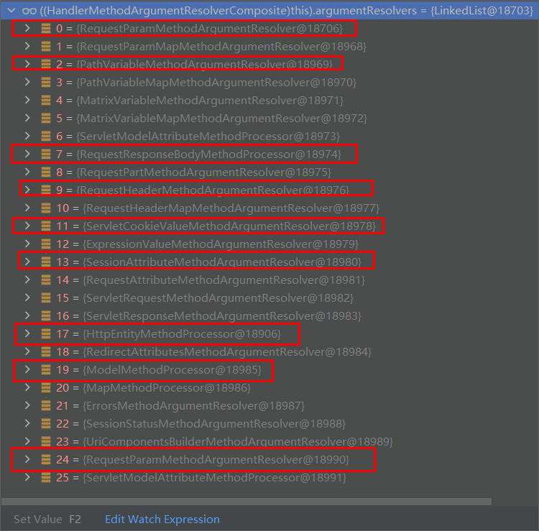539x531 pixels.
Task: Click the object icon of element 18
Action: coord(46,351)
